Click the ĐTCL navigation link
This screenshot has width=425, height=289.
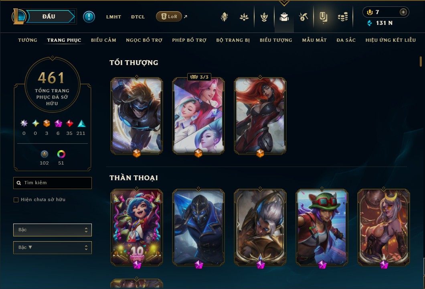tap(138, 17)
